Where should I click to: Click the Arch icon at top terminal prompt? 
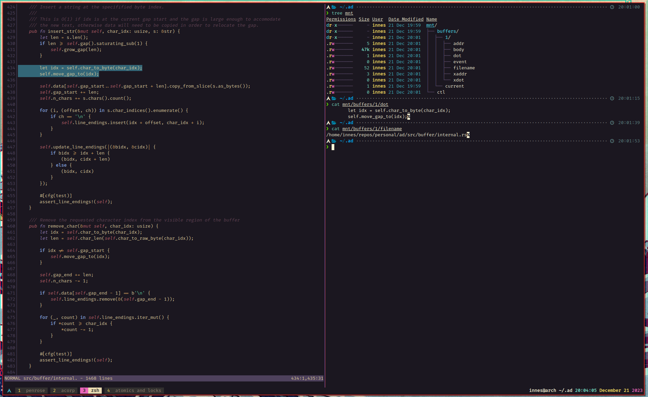(328, 7)
